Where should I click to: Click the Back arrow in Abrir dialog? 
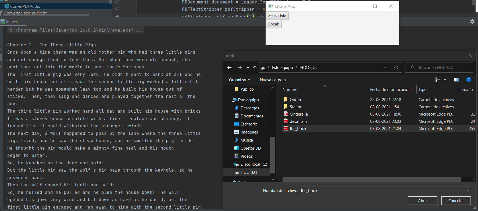pyautogui.click(x=229, y=68)
